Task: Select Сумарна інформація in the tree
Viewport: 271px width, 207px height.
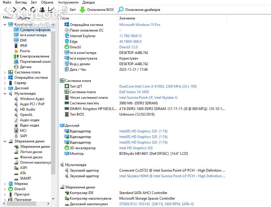Action: (35, 30)
